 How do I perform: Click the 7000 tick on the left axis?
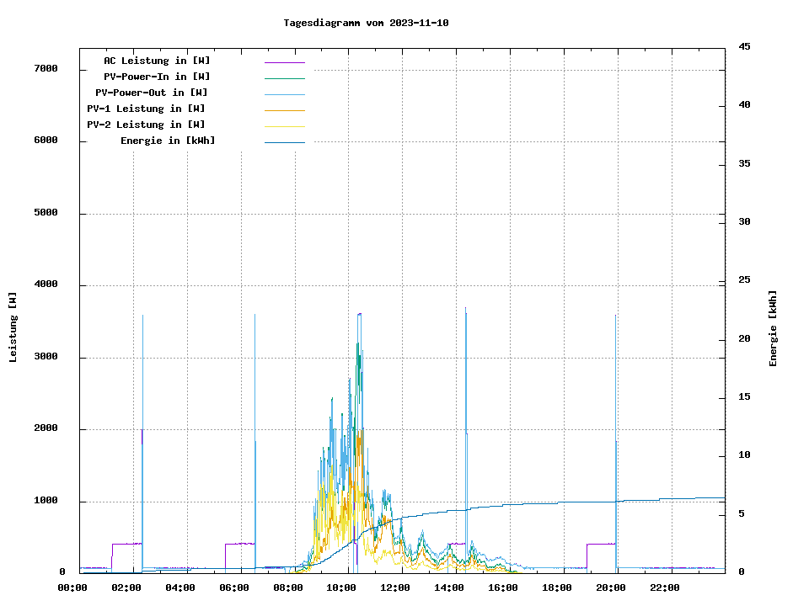click(x=46, y=68)
